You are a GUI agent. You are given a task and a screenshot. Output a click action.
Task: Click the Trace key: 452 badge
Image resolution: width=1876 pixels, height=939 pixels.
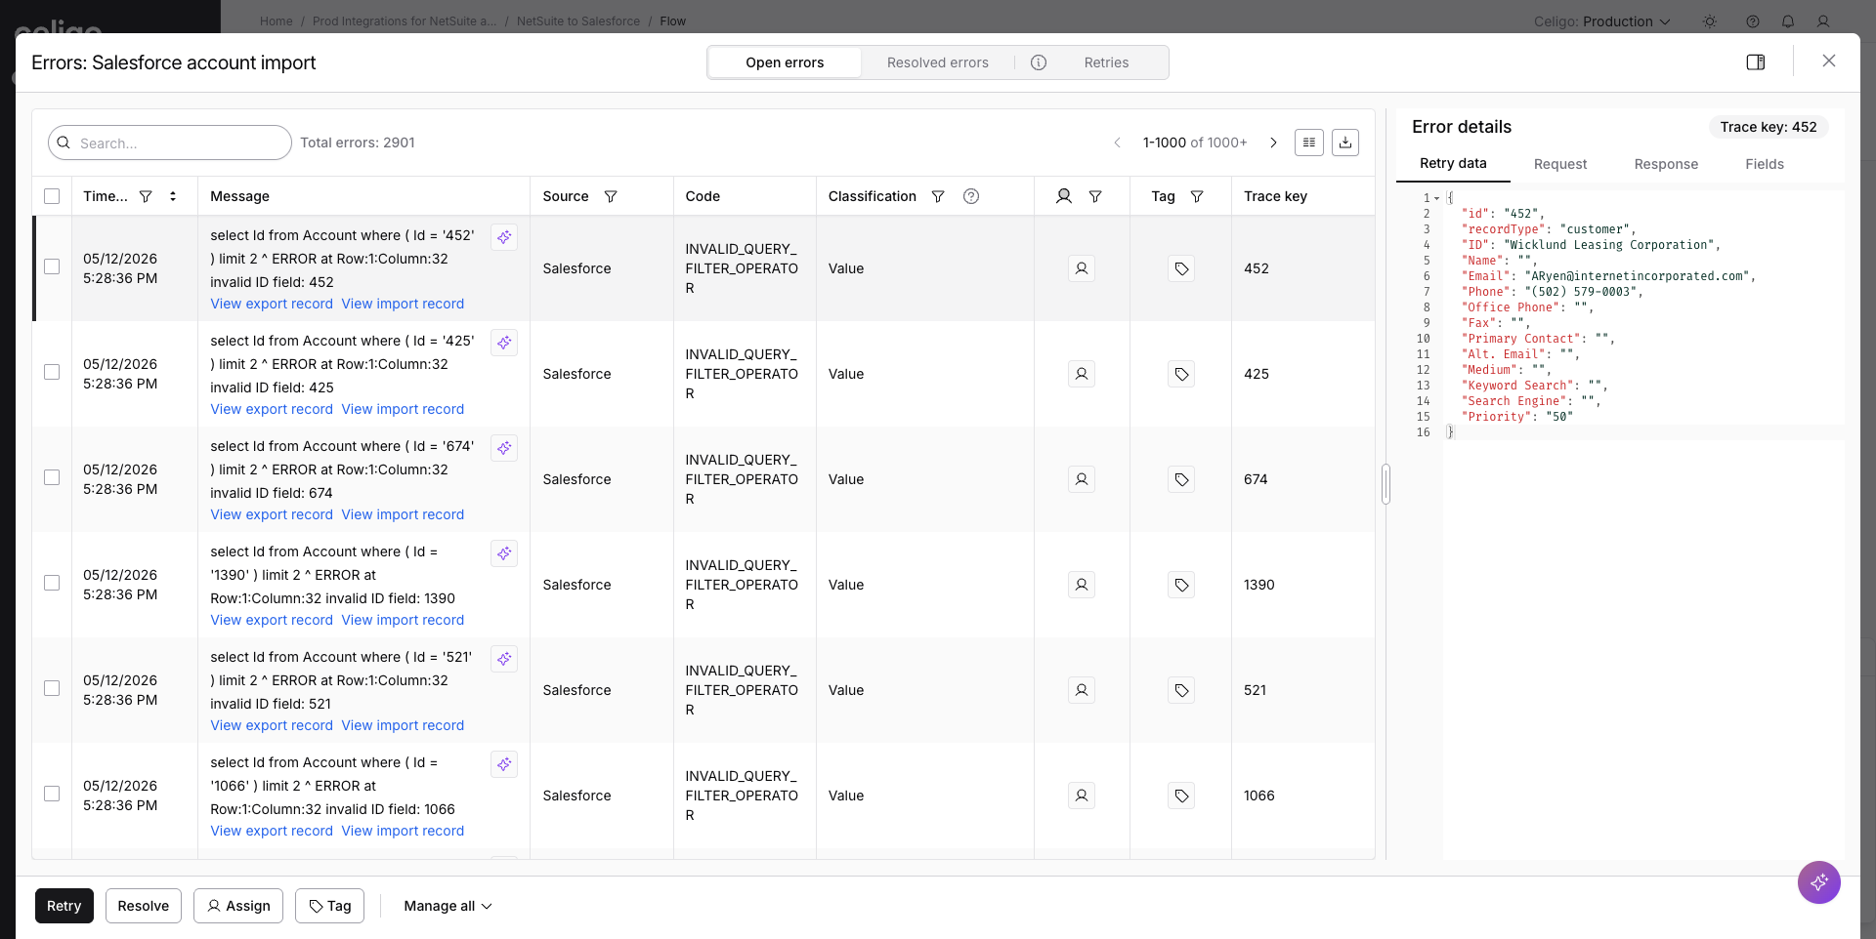pyautogui.click(x=1769, y=127)
